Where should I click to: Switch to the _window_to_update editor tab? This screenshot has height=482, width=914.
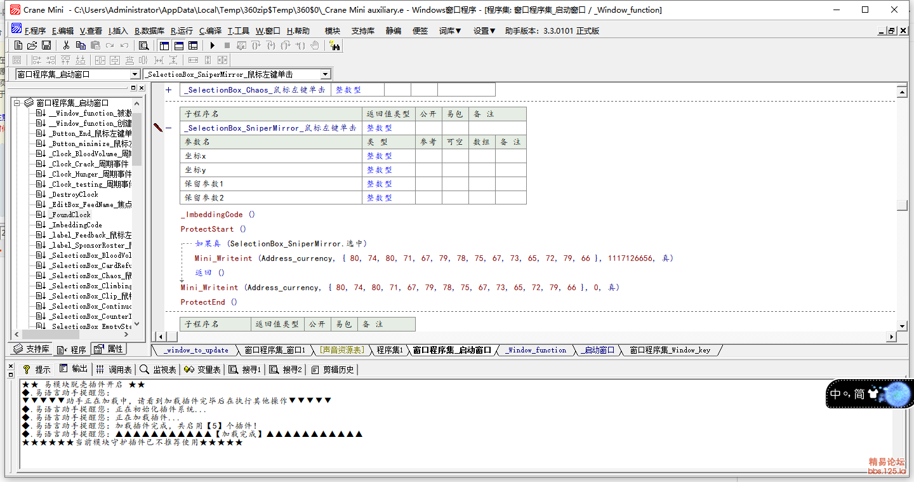pos(195,350)
